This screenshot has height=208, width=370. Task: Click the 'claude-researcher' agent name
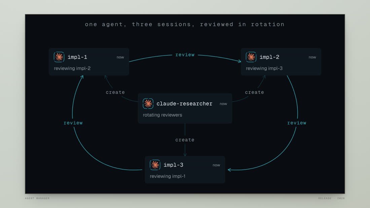(185, 104)
